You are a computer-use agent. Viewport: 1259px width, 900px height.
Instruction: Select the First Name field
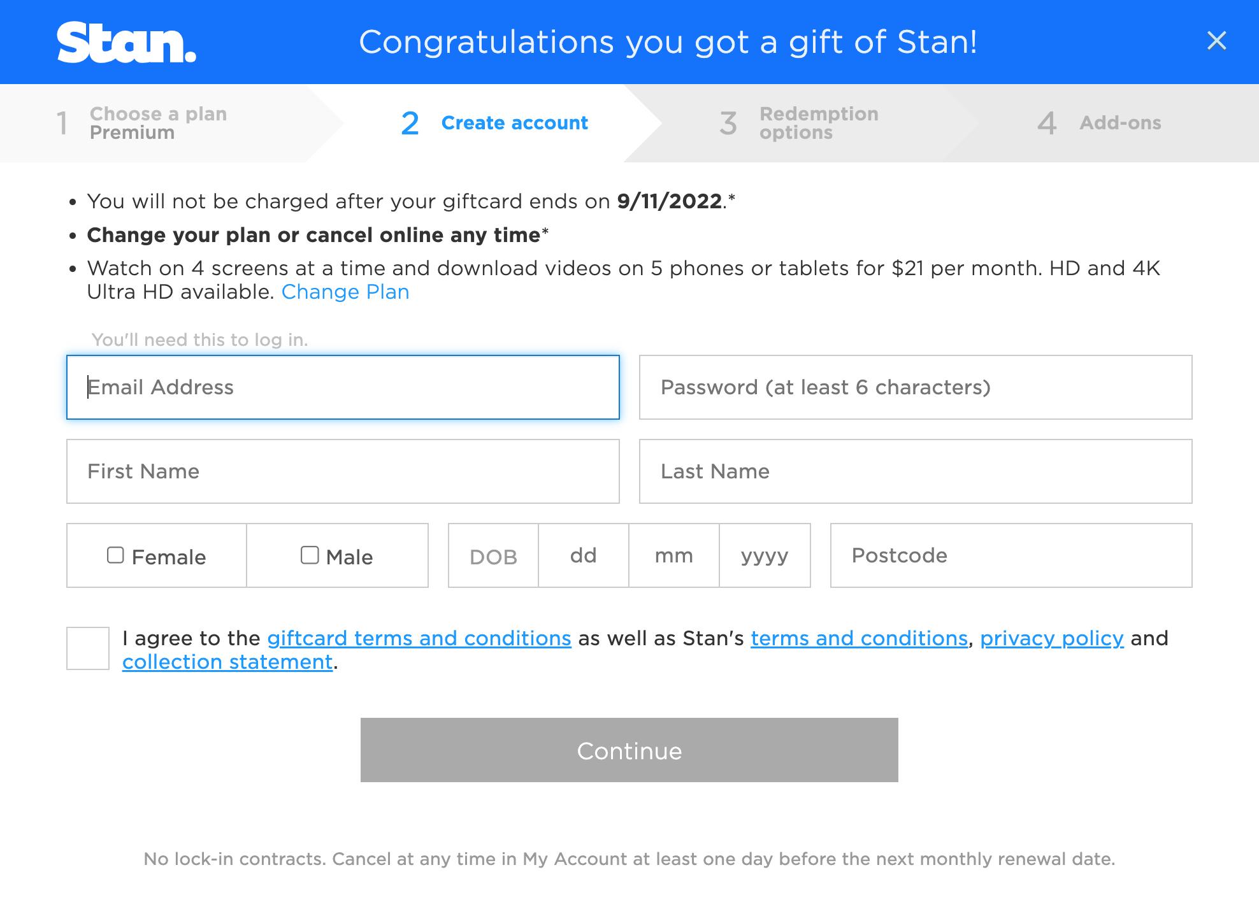point(343,471)
